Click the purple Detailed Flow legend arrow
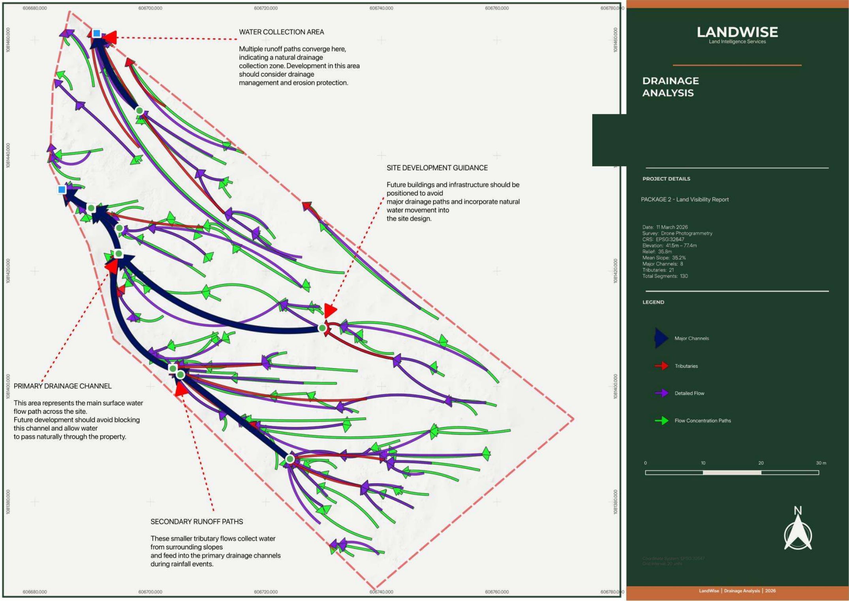 coord(662,393)
